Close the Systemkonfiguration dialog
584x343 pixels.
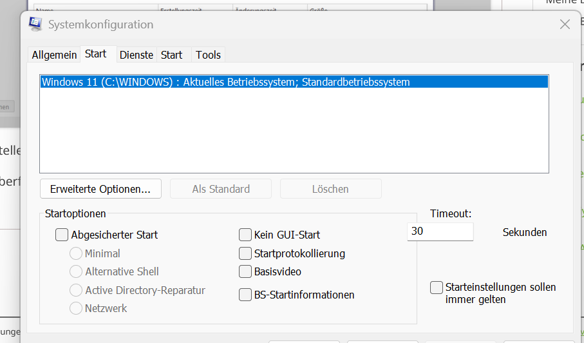click(x=565, y=24)
